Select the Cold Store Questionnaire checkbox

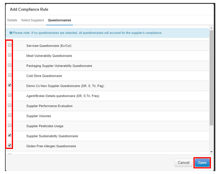[9, 75]
